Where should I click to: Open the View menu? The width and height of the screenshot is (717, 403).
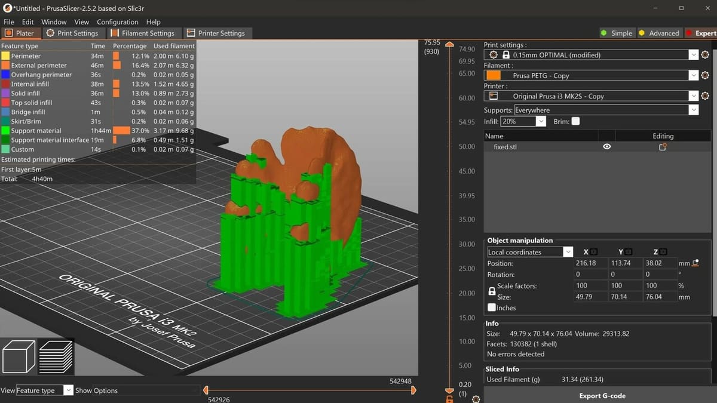point(82,22)
